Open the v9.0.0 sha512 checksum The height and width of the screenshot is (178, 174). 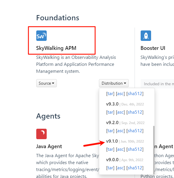point(135,168)
